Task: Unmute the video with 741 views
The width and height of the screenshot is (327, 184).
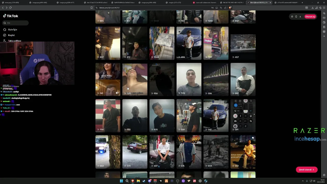Action: point(117,93)
